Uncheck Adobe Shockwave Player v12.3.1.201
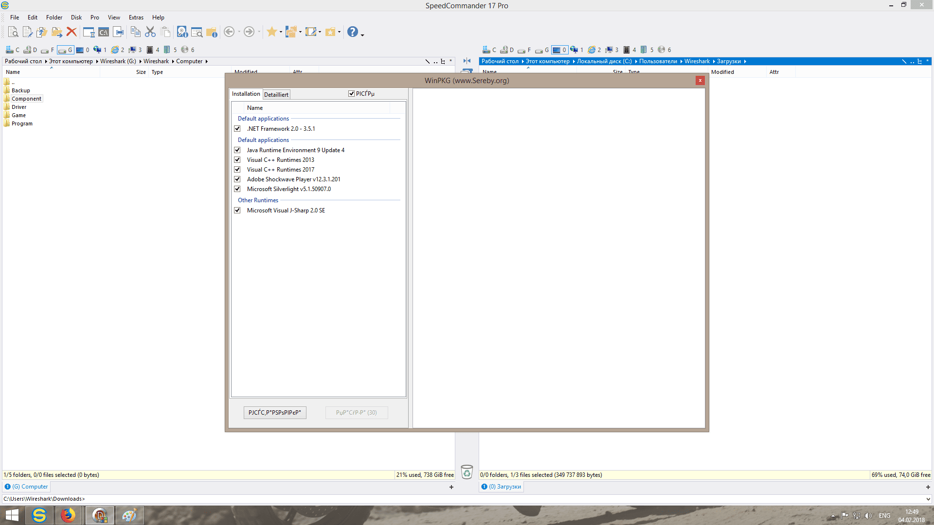934x525 pixels. coord(237,179)
